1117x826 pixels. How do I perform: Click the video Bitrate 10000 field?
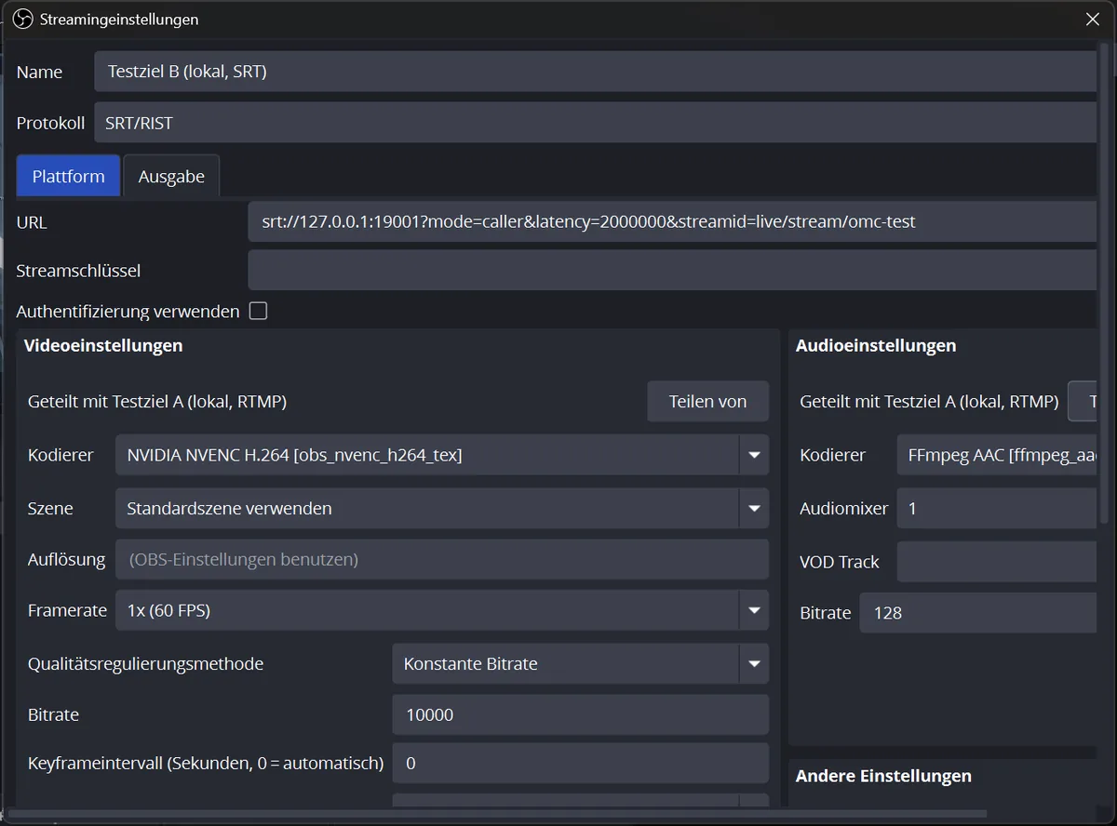tap(581, 714)
